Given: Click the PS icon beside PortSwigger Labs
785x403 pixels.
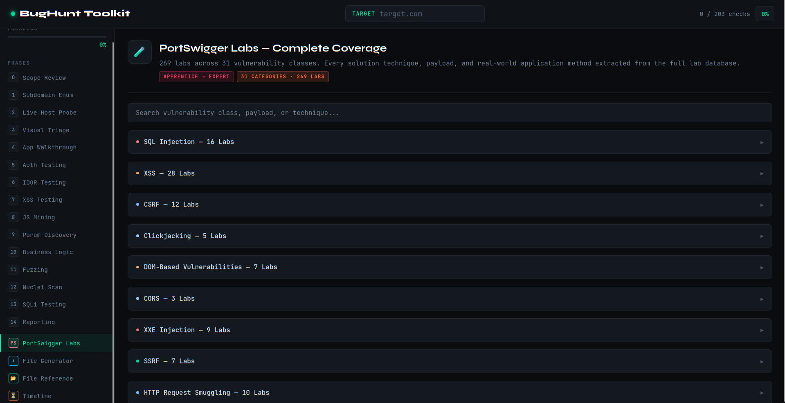Looking at the screenshot, I should (x=13, y=343).
